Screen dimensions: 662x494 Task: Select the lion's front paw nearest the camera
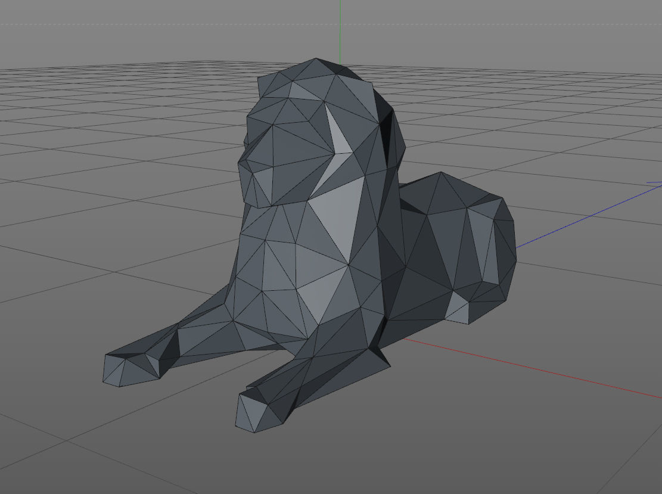click(x=260, y=411)
